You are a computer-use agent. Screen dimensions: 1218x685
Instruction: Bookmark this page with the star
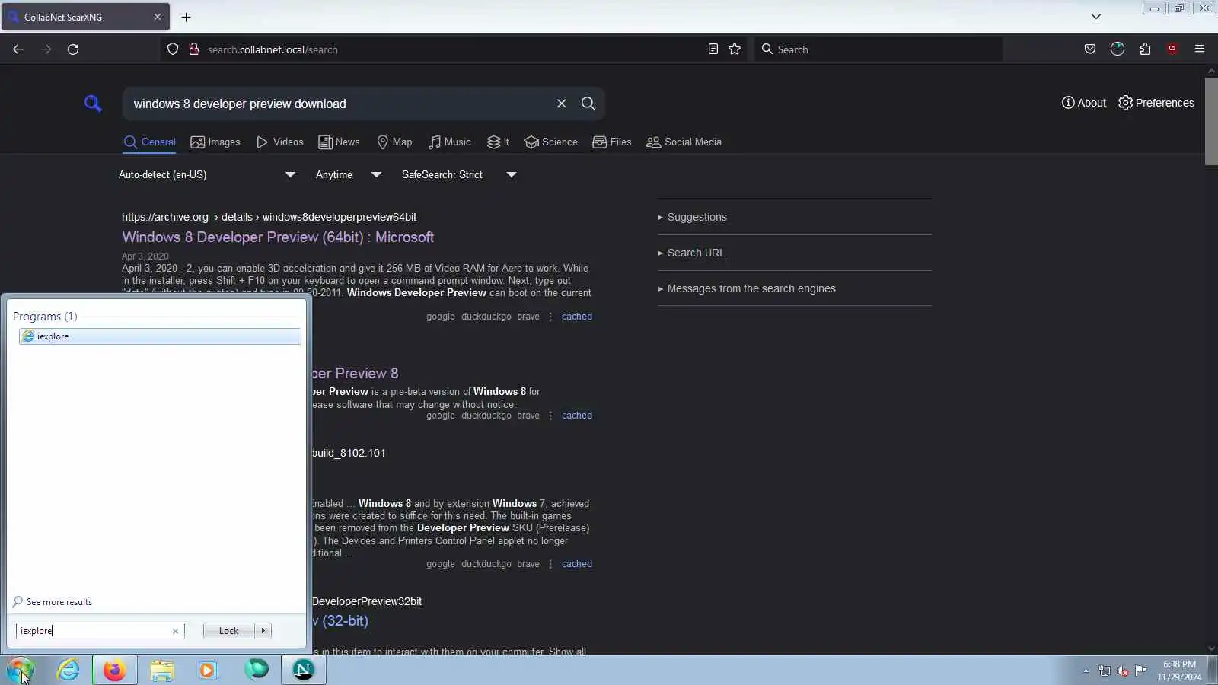coord(735,49)
